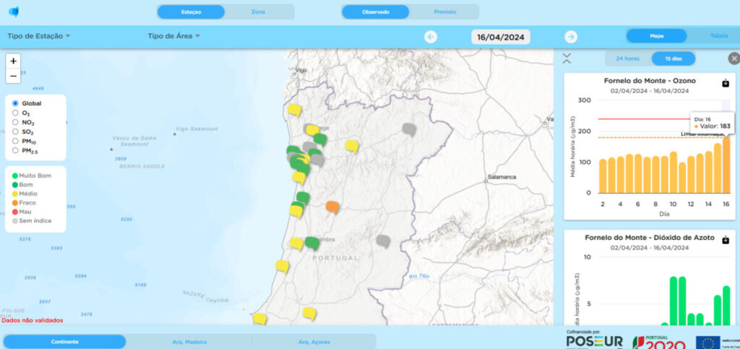The height and width of the screenshot is (349, 740).
Task: Zoom out on the map
Action: point(13,75)
